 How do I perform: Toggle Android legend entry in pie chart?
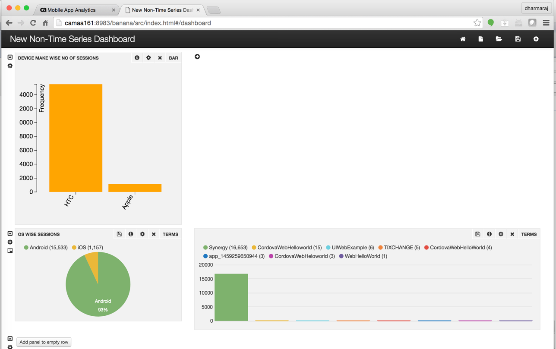pyautogui.click(x=46, y=248)
